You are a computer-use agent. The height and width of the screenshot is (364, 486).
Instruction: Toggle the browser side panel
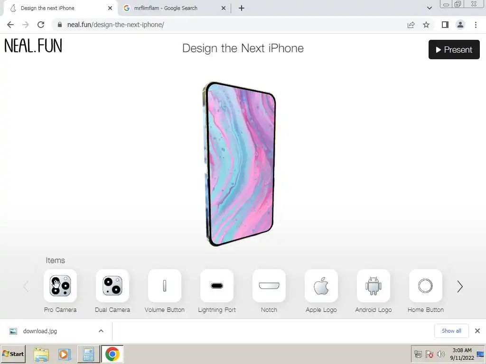[445, 25]
